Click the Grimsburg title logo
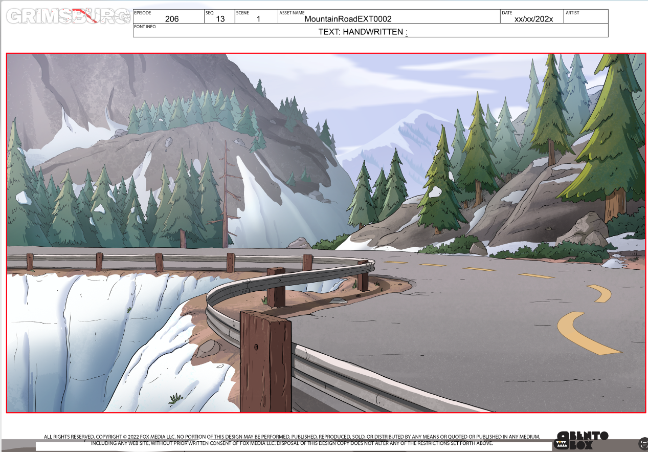This screenshot has width=648, height=452. pos(68,16)
